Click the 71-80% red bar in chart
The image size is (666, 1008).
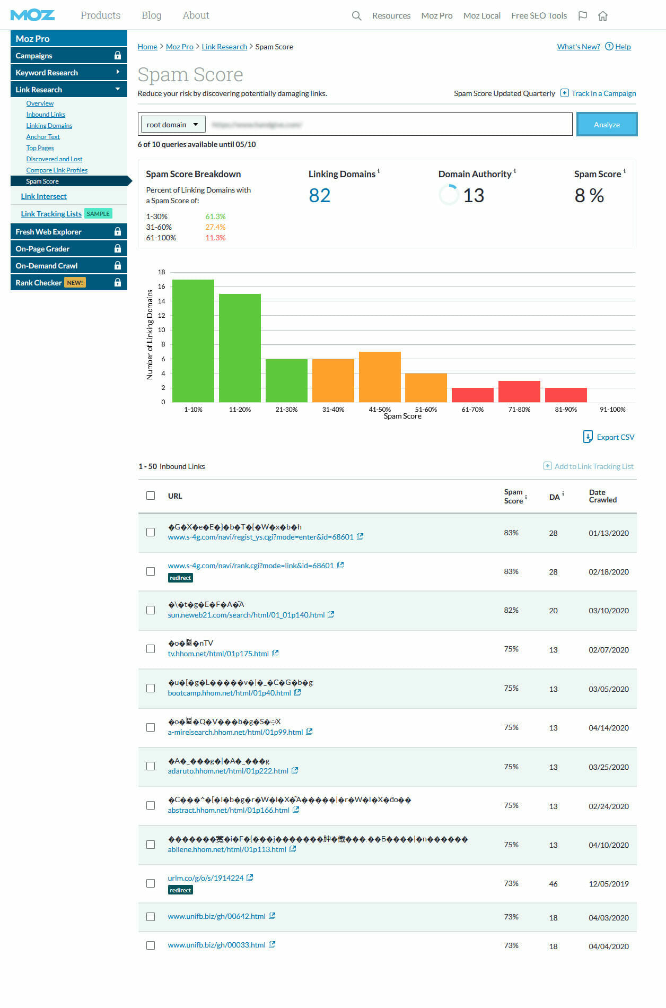point(519,392)
